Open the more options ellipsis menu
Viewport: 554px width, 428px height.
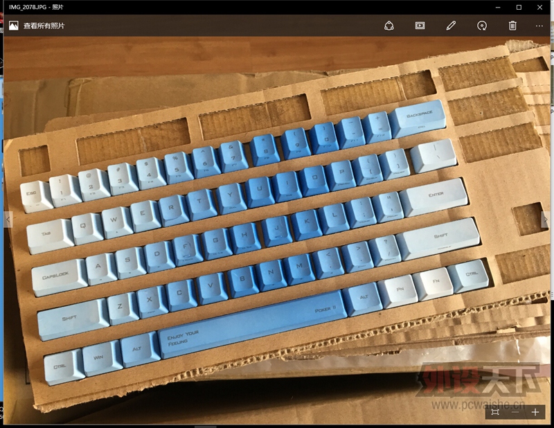point(539,26)
